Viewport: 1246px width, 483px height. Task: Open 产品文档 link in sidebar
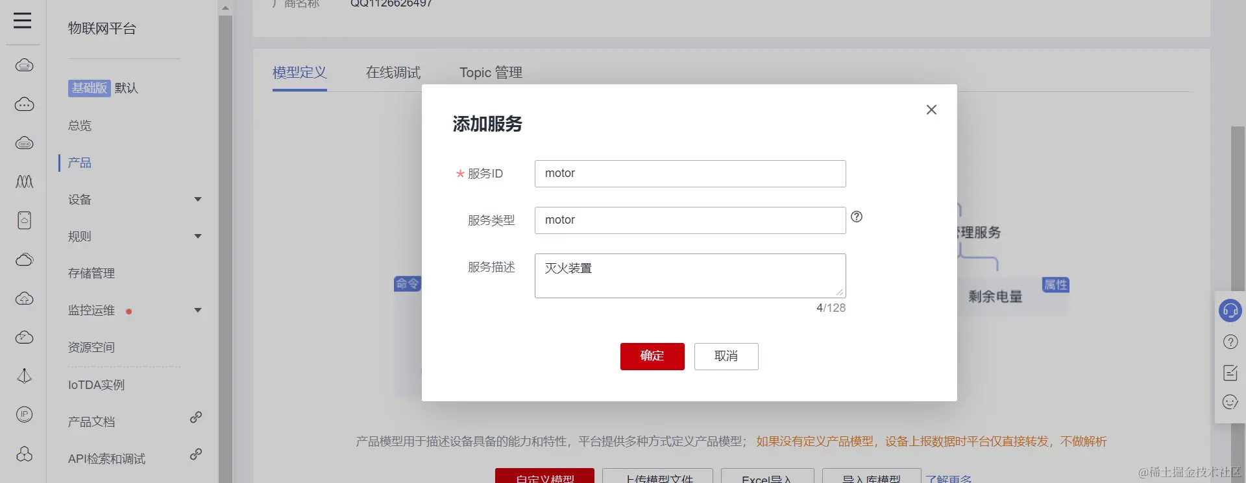point(92,421)
